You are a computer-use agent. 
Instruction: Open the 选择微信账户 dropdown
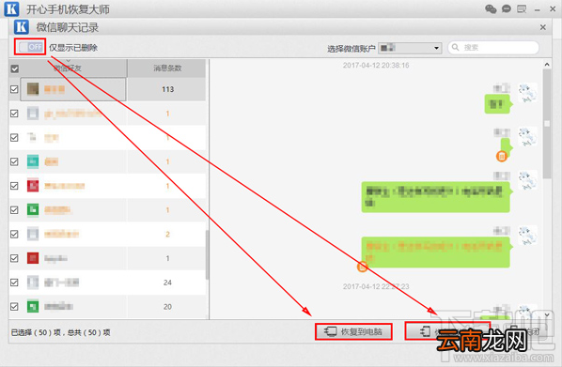point(410,48)
